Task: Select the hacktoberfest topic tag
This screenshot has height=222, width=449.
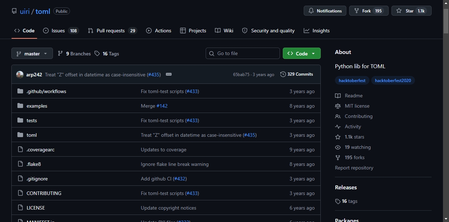Action: pos(352,81)
